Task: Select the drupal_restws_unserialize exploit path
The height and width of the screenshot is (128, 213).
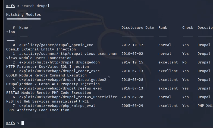Action: click(x=68, y=97)
